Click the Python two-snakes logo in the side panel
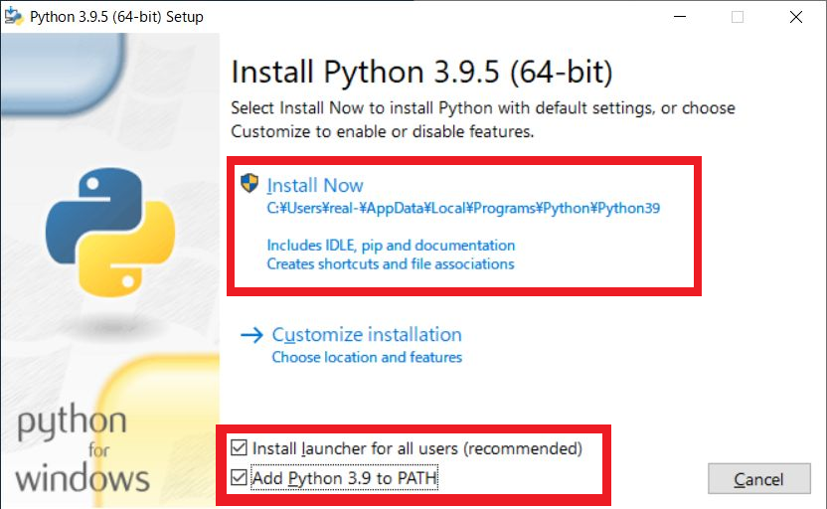827x509 pixels. (x=110, y=232)
